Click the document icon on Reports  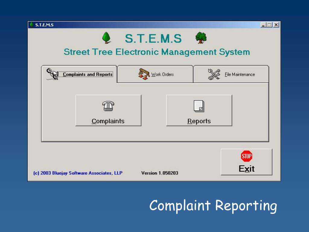pyautogui.click(x=199, y=106)
